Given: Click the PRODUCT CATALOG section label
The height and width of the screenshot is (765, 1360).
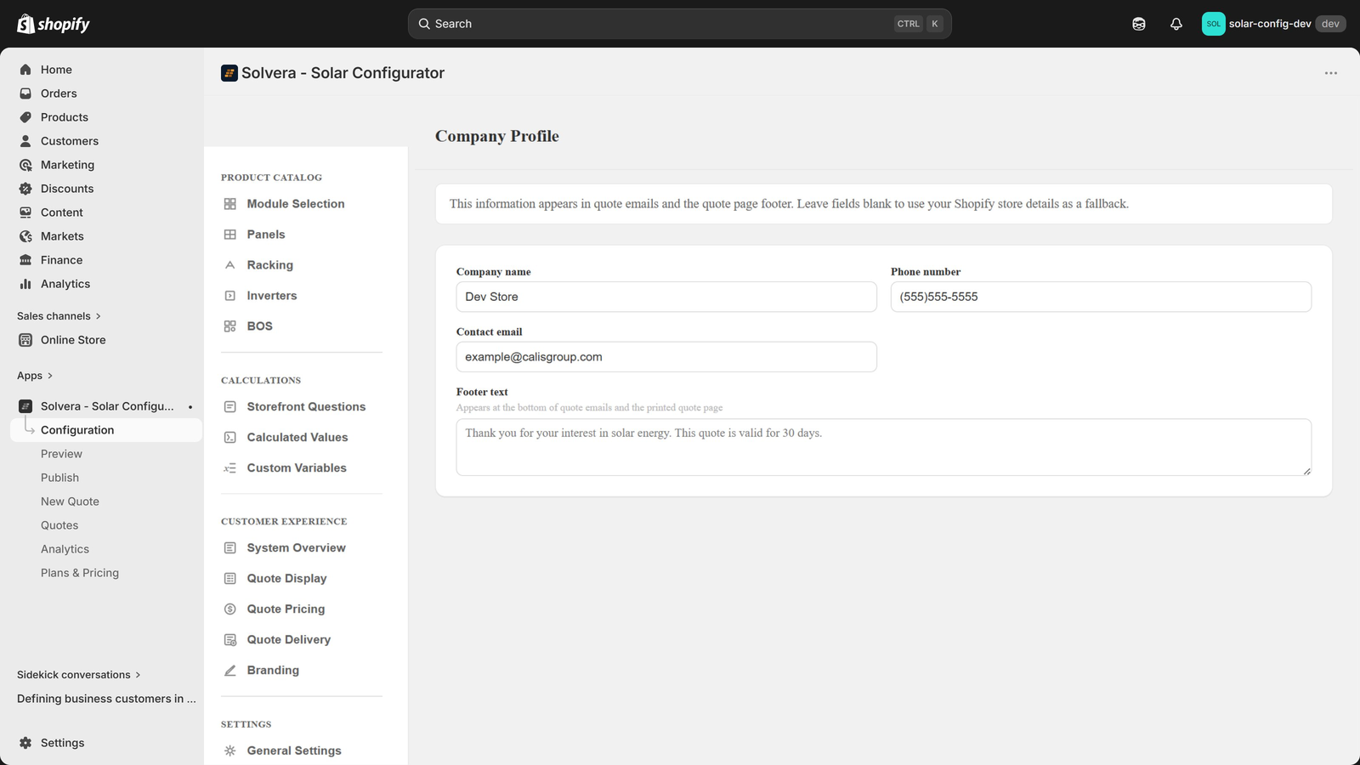Looking at the screenshot, I should [x=271, y=178].
